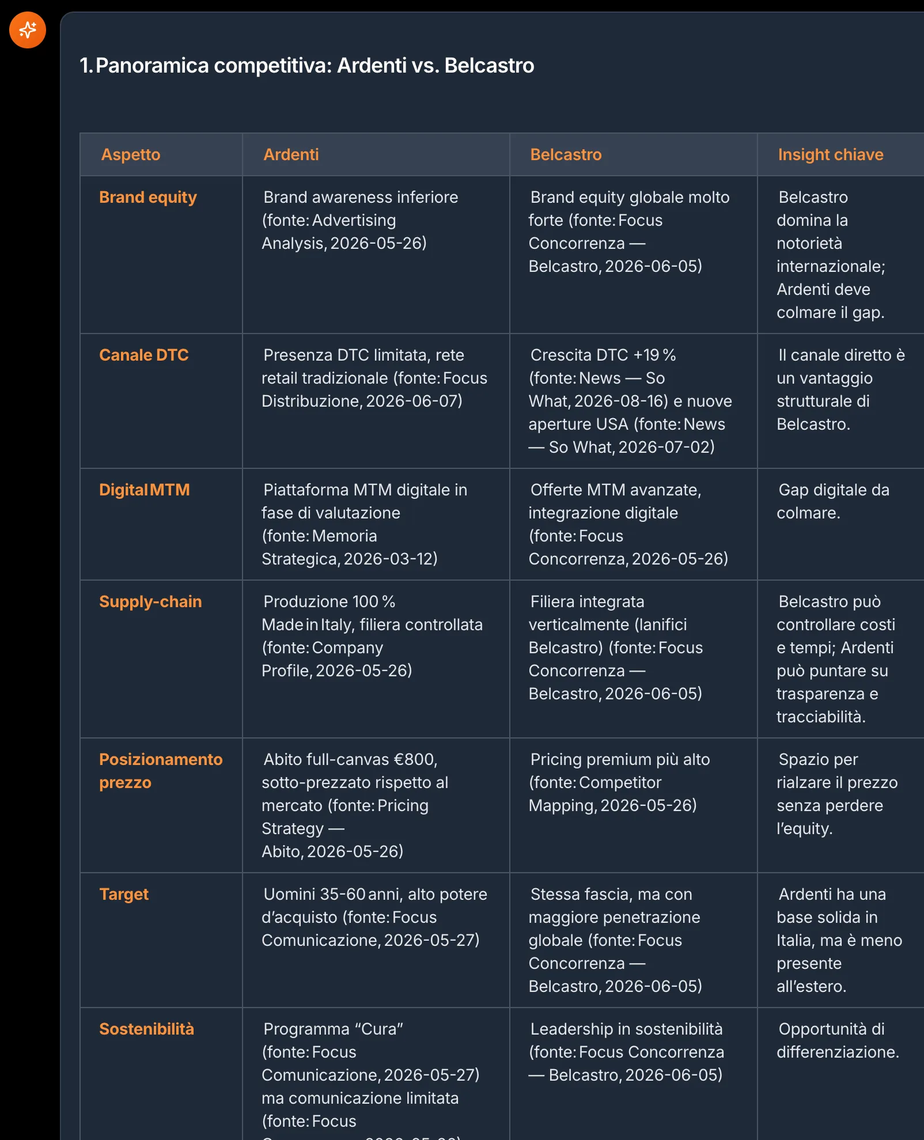924x1140 pixels.
Task: Click the "Brand equity" row label
Action: click(148, 197)
